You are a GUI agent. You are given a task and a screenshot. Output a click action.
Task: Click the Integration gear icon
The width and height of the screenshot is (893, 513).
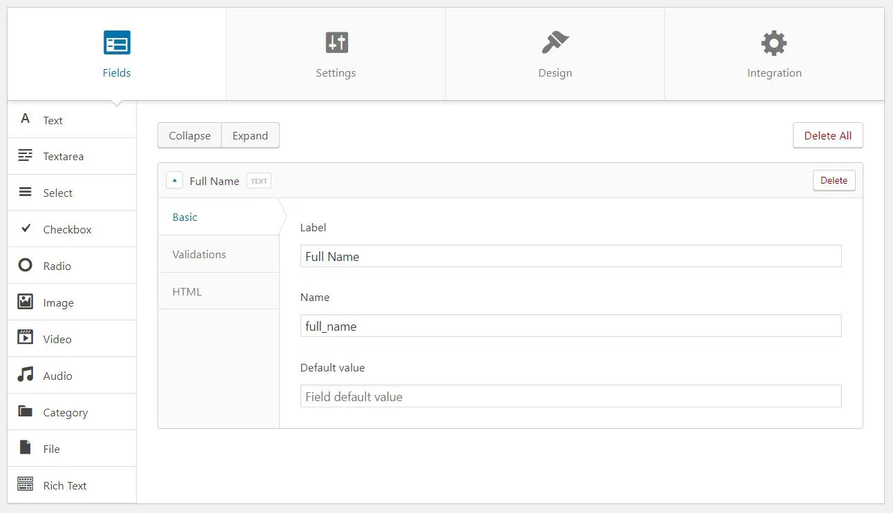pyautogui.click(x=774, y=43)
